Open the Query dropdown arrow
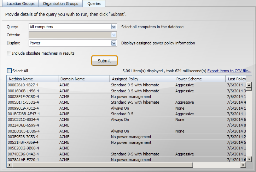The width and height of the screenshot is (256, 172). (114, 27)
